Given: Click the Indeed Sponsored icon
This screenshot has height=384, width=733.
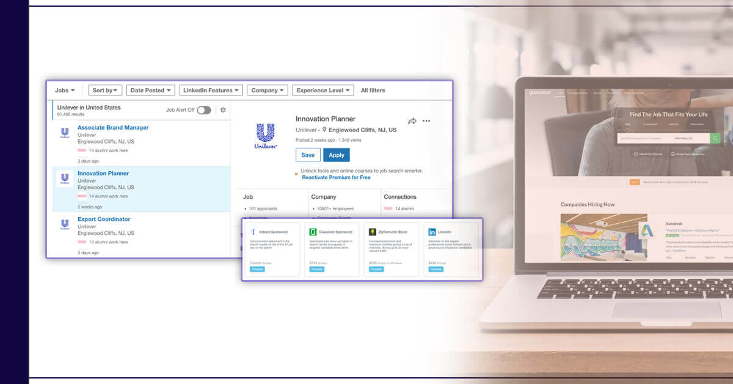Looking at the screenshot, I should pos(253,232).
